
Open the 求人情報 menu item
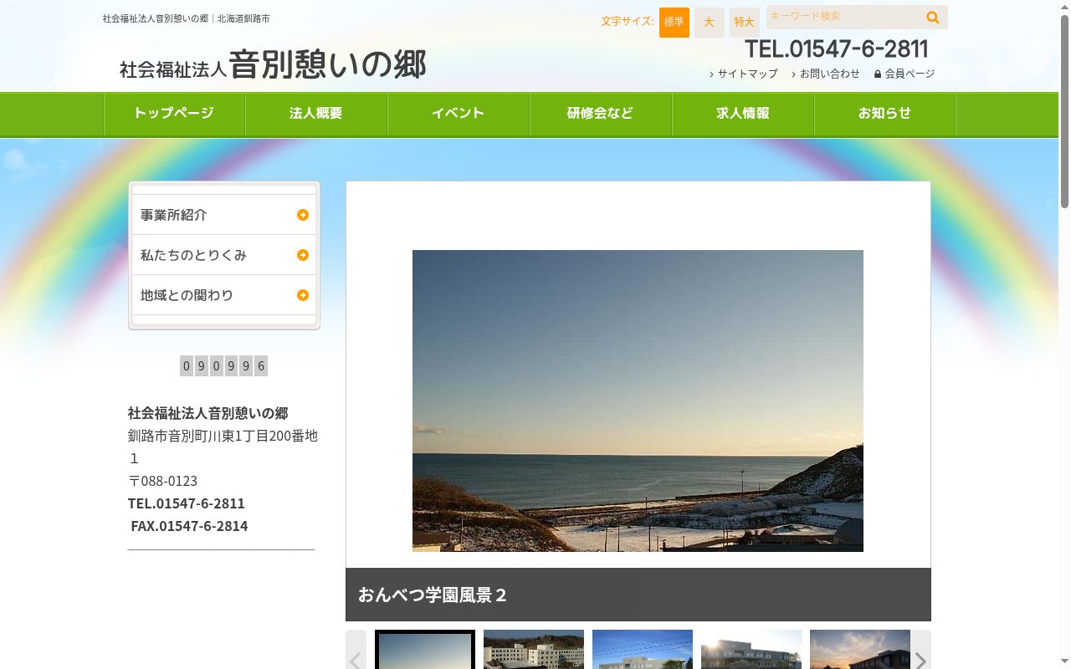coord(743,114)
